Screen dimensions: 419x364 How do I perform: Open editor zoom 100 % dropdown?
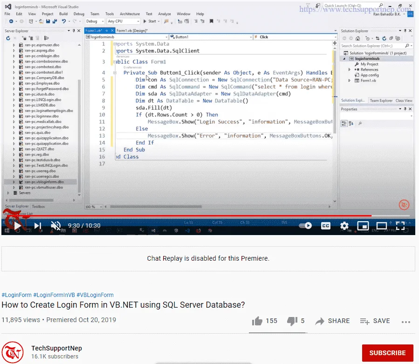(x=94, y=207)
